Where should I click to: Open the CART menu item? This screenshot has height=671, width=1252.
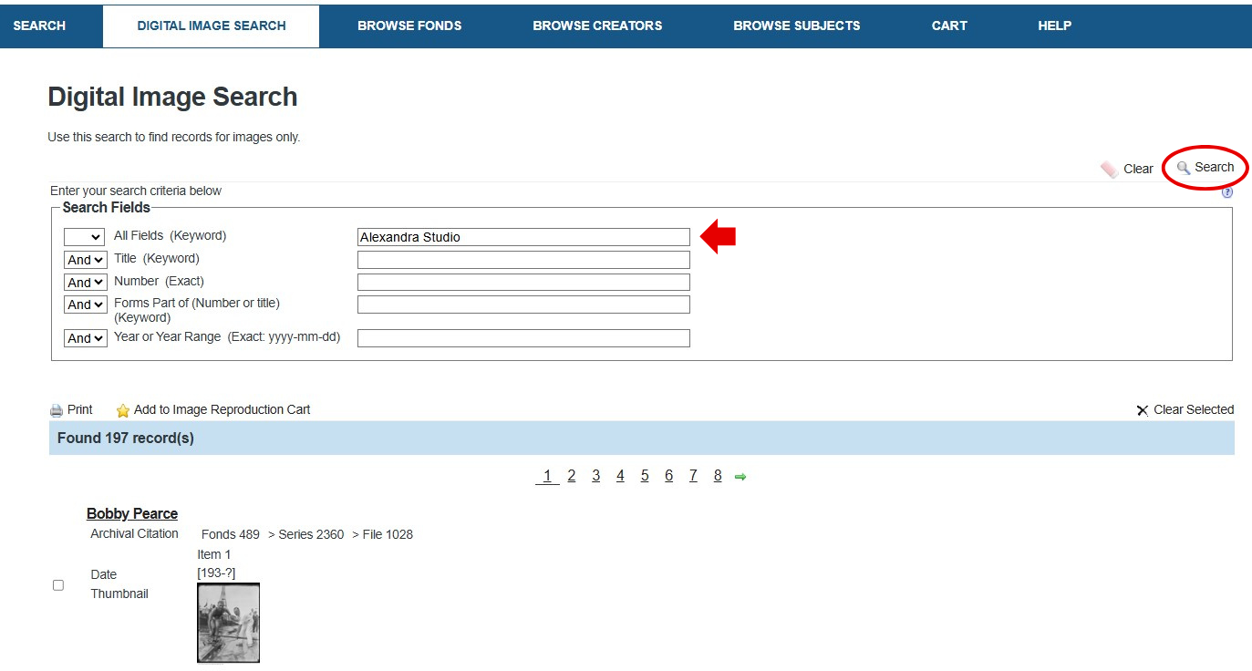(x=949, y=26)
